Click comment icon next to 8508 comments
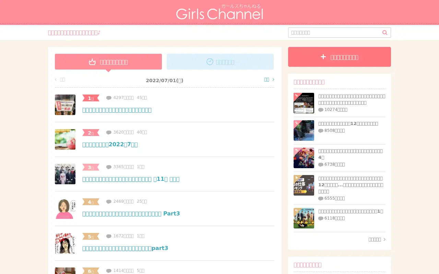Image resolution: width=439 pixels, height=274 pixels. pyautogui.click(x=321, y=130)
